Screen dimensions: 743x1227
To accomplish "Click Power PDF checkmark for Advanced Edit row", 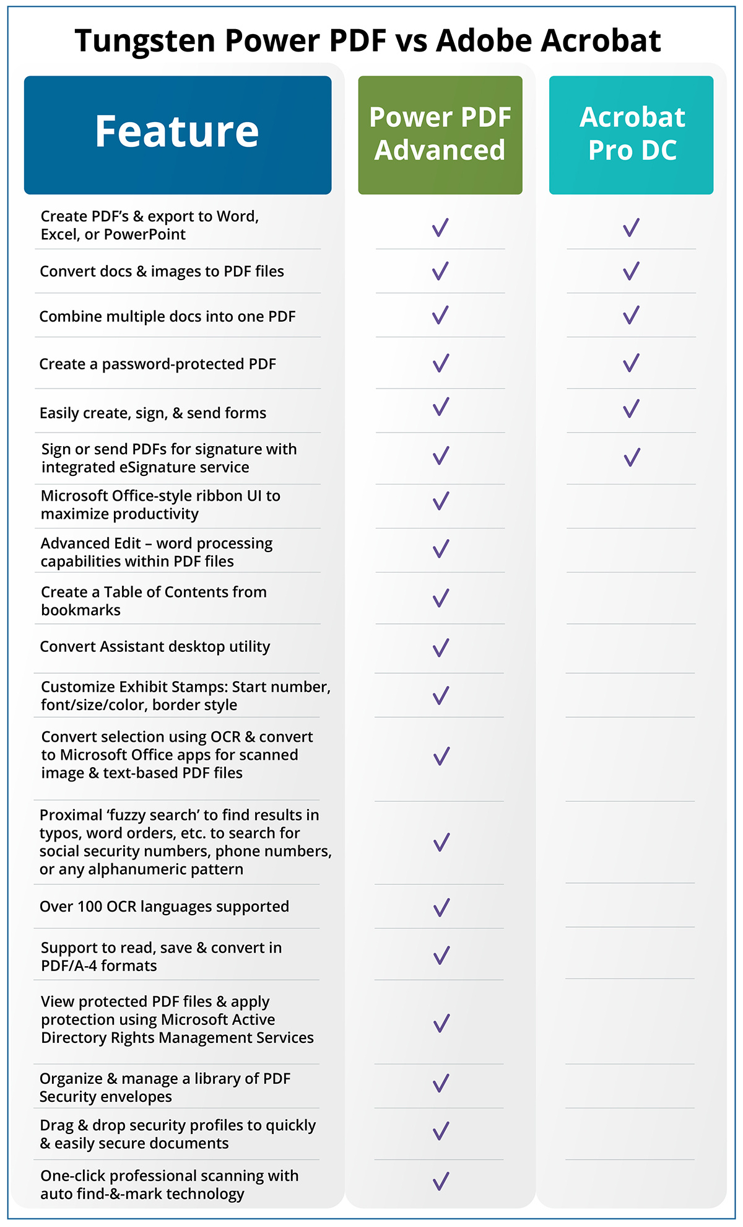I will pos(441,548).
